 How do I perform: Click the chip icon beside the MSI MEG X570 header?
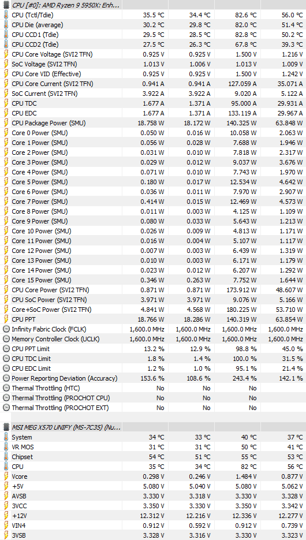pos(6,427)
